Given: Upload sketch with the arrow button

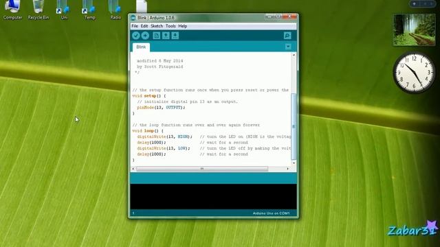Looking at the screenshot, I should 145,36.
